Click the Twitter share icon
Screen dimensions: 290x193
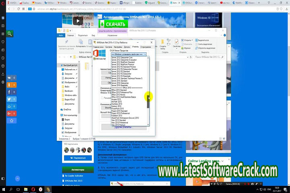coord(9,99)
